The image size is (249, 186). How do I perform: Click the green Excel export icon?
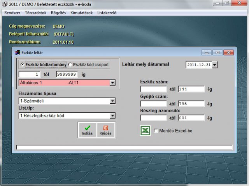click(x=146, y=131)
